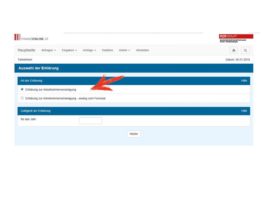Focus the 'für das Jahr' input field
This screenshot has width=272, height=204.
coord(90,121)
